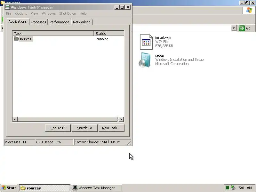Click 'Commit Charge: 39M / 3943M' text
This screenshot has height=192, width=256.
[x=97, y=142]
